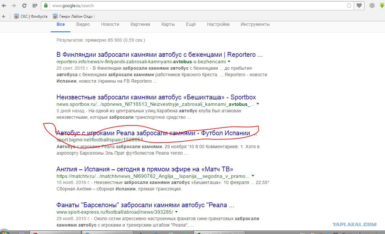This screenshot has width=385, height=234.
Task: Click the gray globe extension icon
Action: click(x=372, y=5)
